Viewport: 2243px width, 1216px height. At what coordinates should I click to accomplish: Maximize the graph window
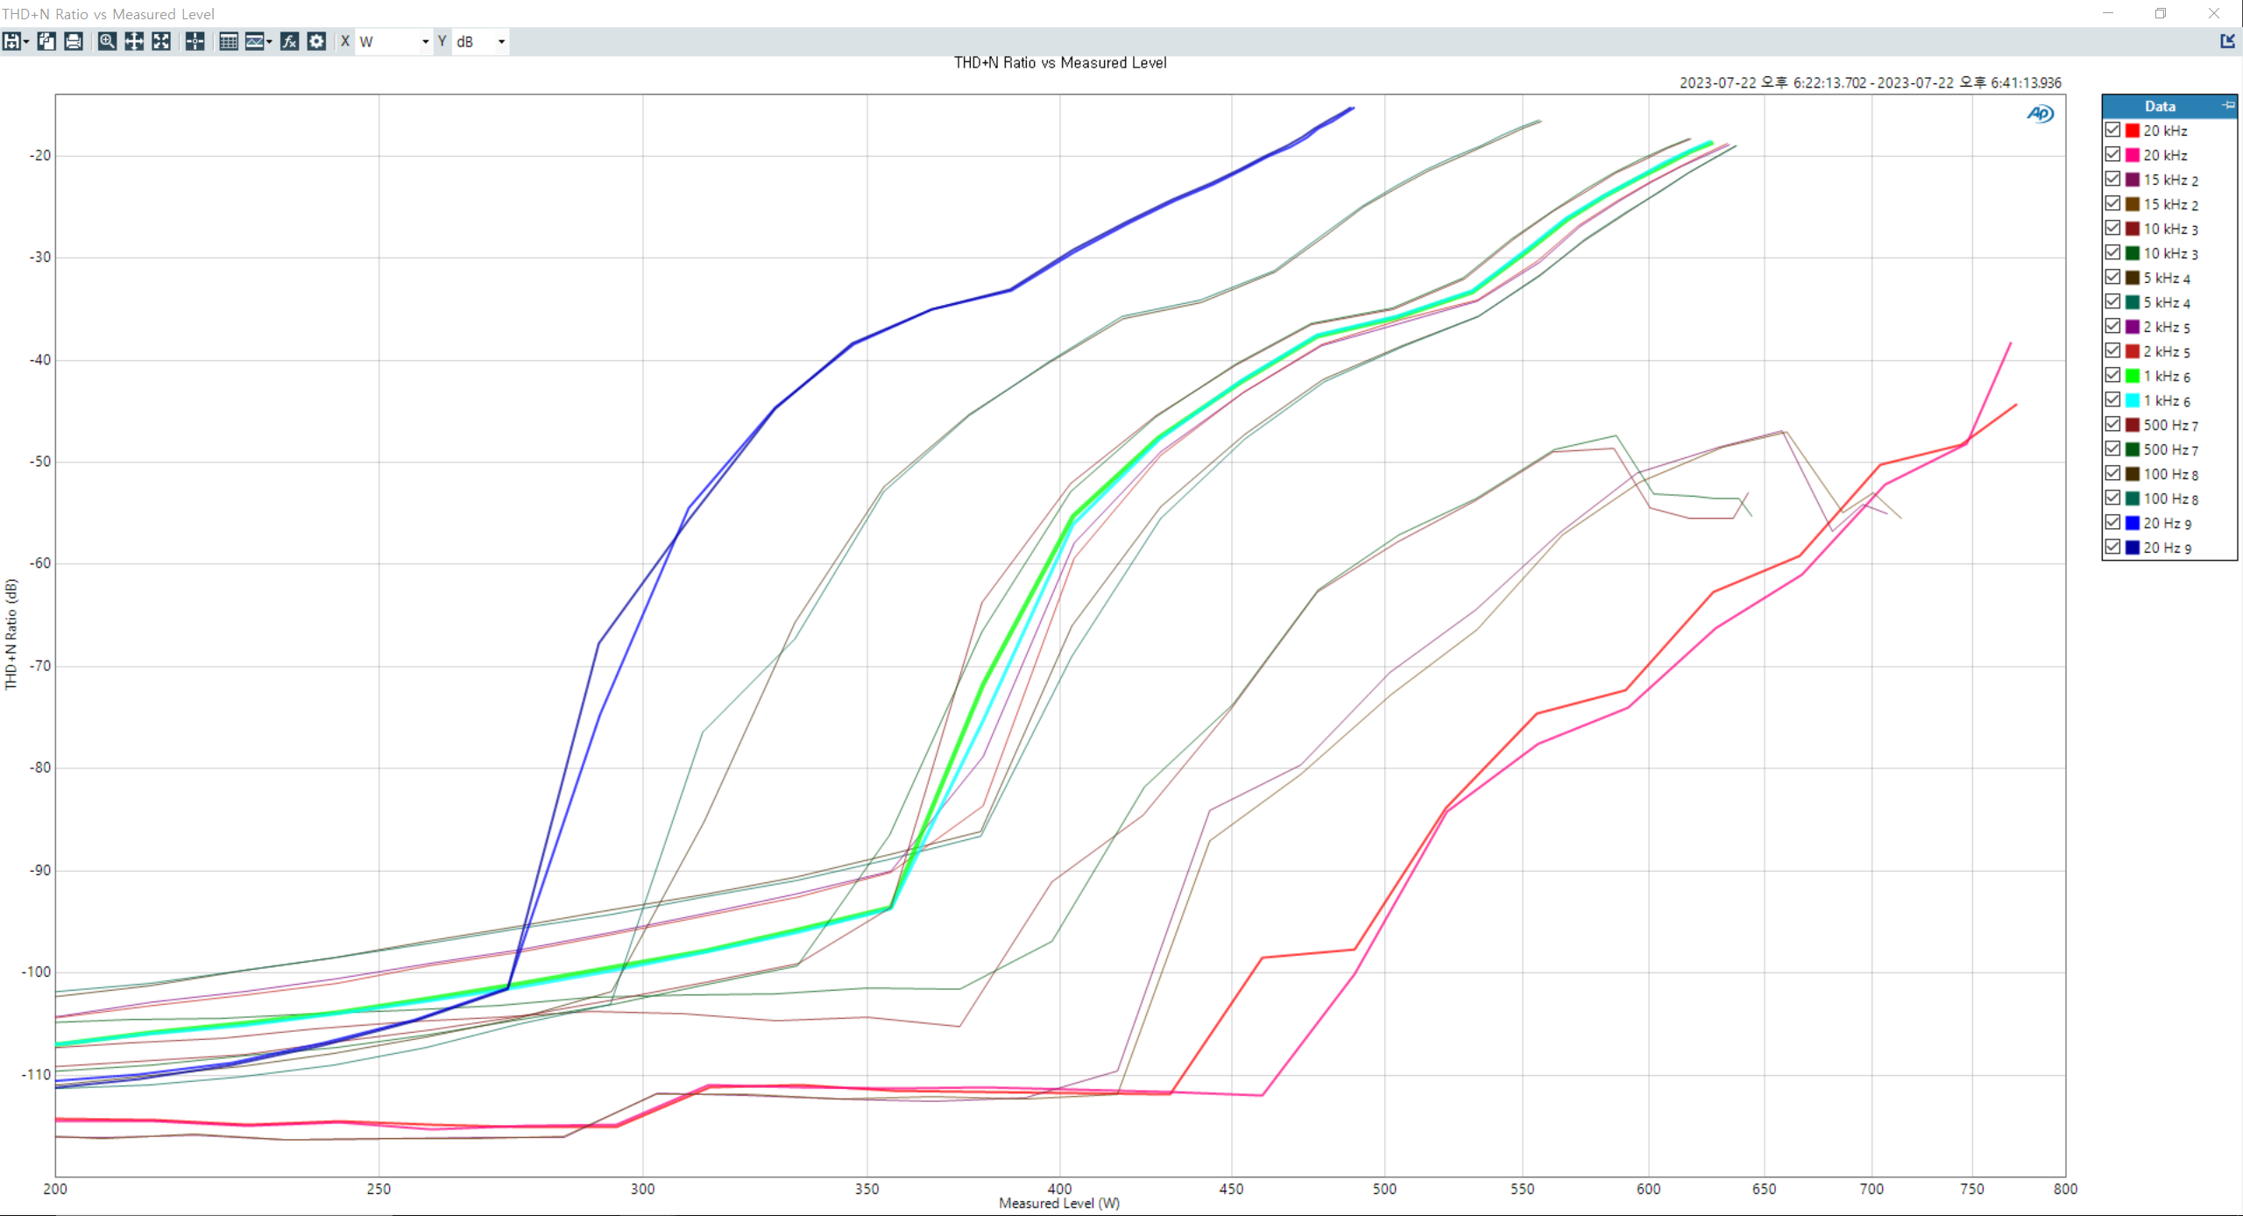point(2161,13)
